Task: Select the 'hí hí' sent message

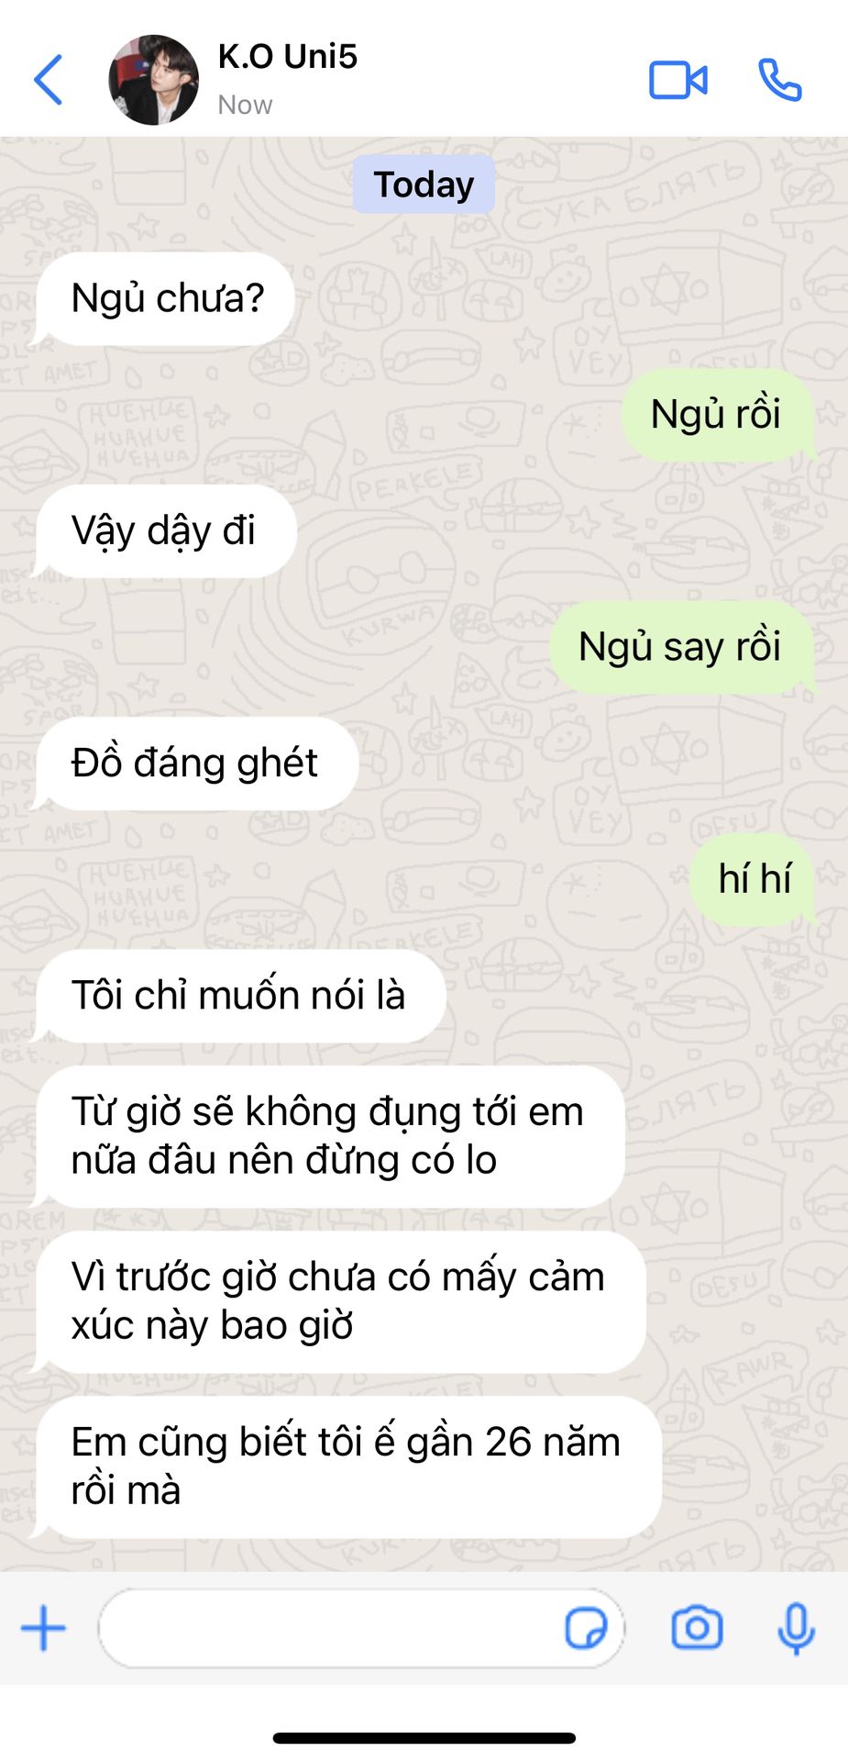Action: coord(753,879)
